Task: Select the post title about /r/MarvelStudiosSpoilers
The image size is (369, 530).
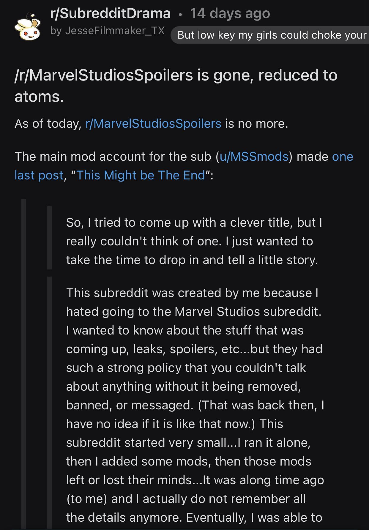Action: (176, 75)
